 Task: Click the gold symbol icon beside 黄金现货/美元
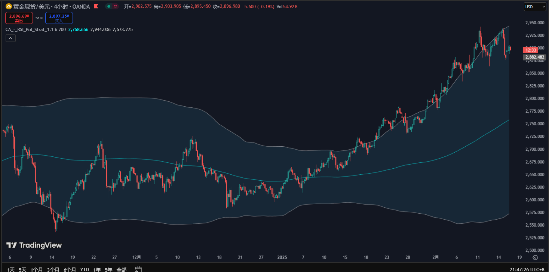8,6
